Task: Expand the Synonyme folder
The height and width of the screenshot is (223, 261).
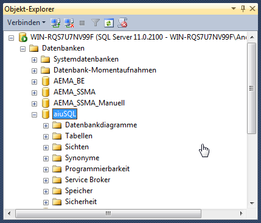Action: click(x=46, y=158)
